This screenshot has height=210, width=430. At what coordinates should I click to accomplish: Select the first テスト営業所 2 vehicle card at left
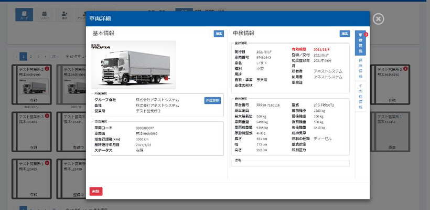31,83
